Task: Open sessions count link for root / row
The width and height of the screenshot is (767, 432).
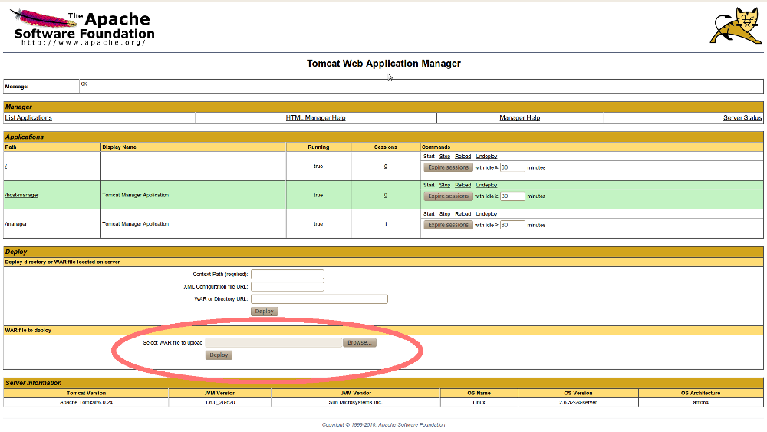Action: (x=386, y=167)
